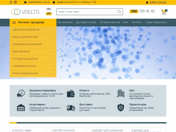Expand РЕМКОМПЛЕКТИ category arrow
This screenshot has width=176, height=132.
[x=54, y=52]
